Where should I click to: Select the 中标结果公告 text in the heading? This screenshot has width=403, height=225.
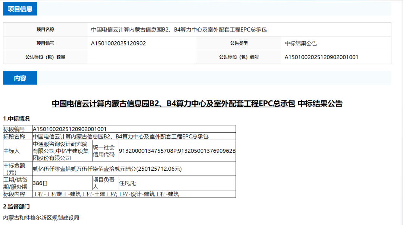(x=320, y=103)
